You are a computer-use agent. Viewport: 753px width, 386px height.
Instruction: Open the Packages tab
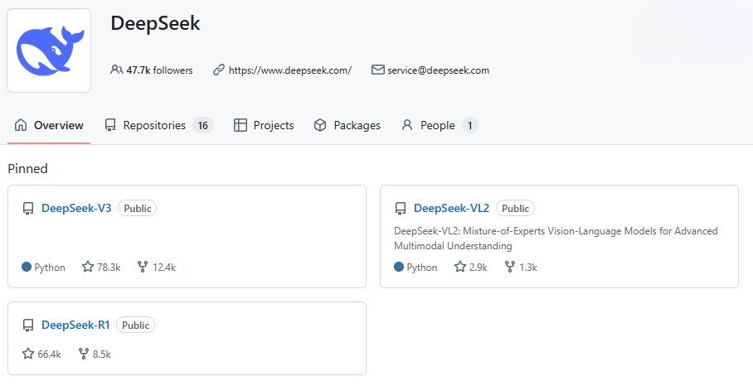(x=347, y=126)
